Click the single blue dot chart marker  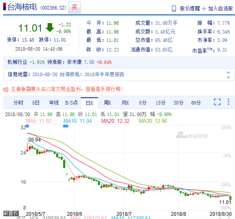click(x=27, y=126)
